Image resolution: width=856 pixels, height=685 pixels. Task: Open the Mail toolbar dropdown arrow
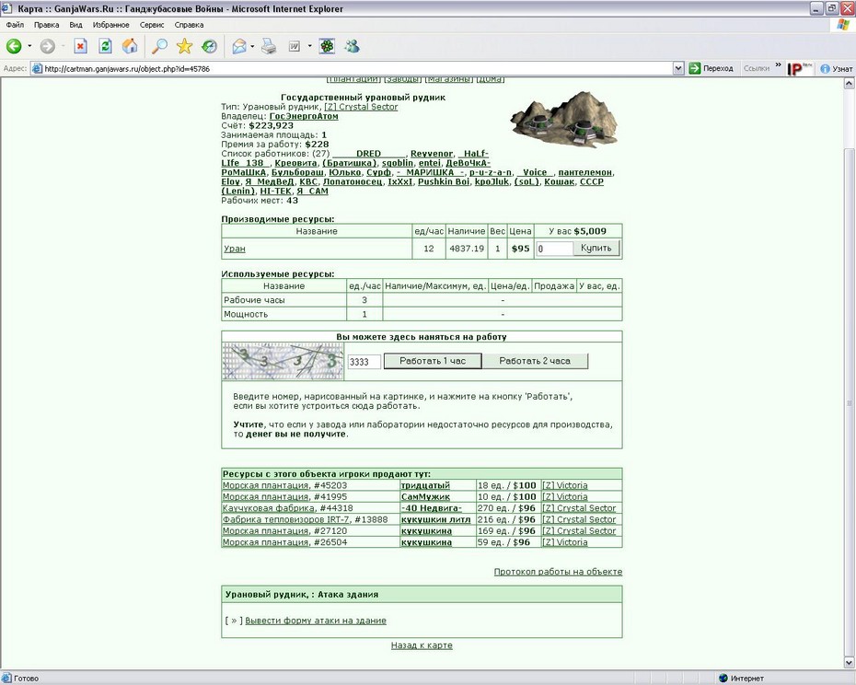tap(252, 46)
